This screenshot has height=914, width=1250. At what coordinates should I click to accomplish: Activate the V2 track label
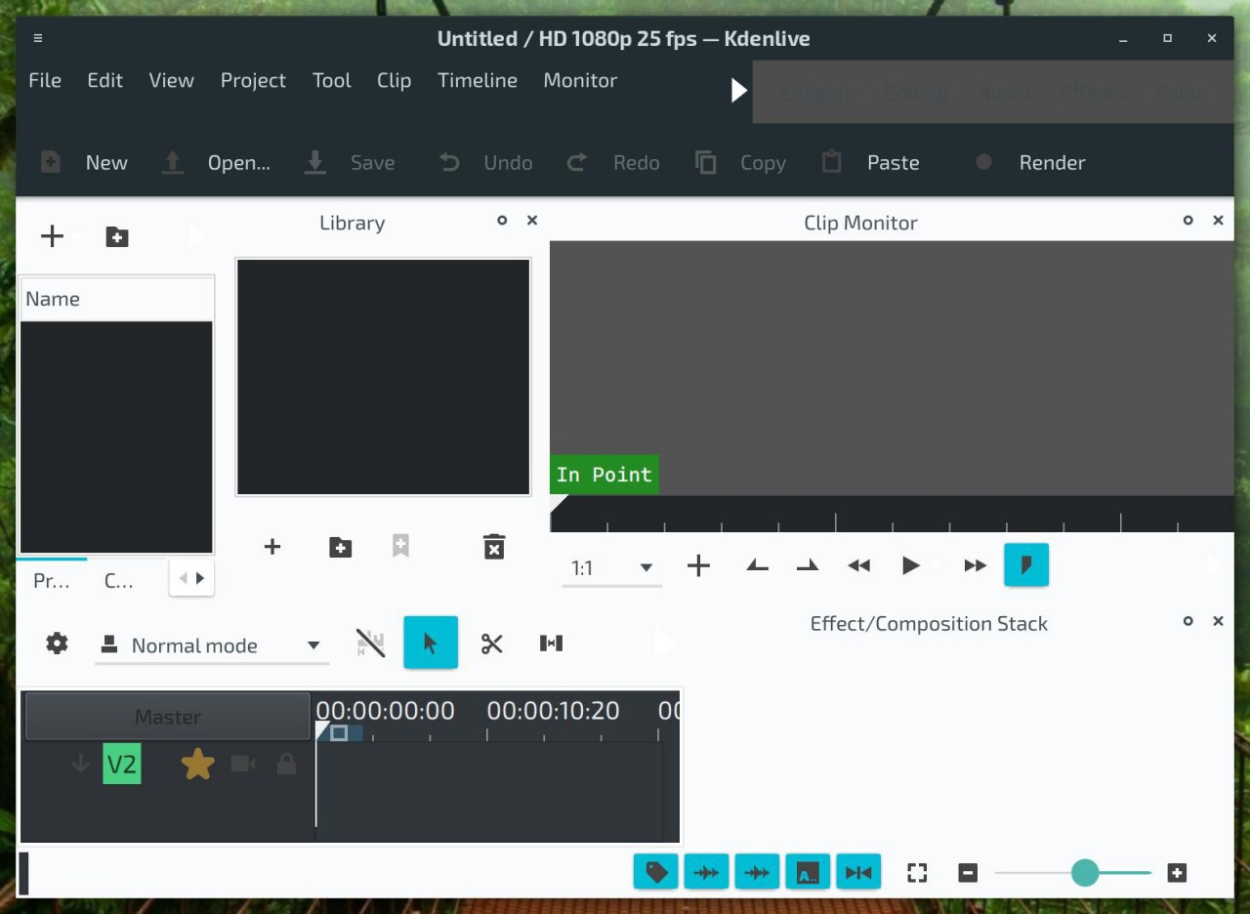click(x=122, y=764)
